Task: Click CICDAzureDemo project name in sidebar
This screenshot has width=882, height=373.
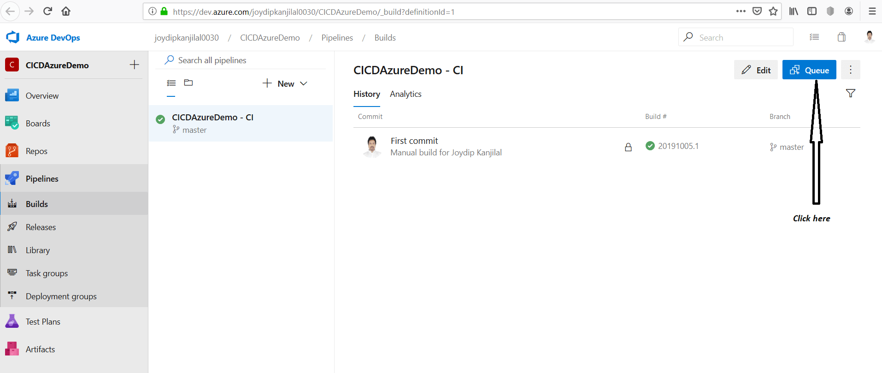Action: (57, 65)
